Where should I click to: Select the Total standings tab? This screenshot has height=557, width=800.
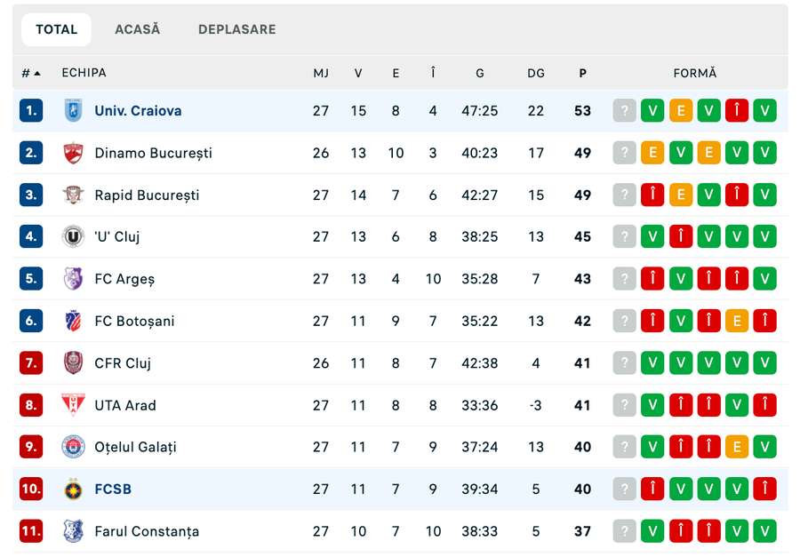point(57,29)
